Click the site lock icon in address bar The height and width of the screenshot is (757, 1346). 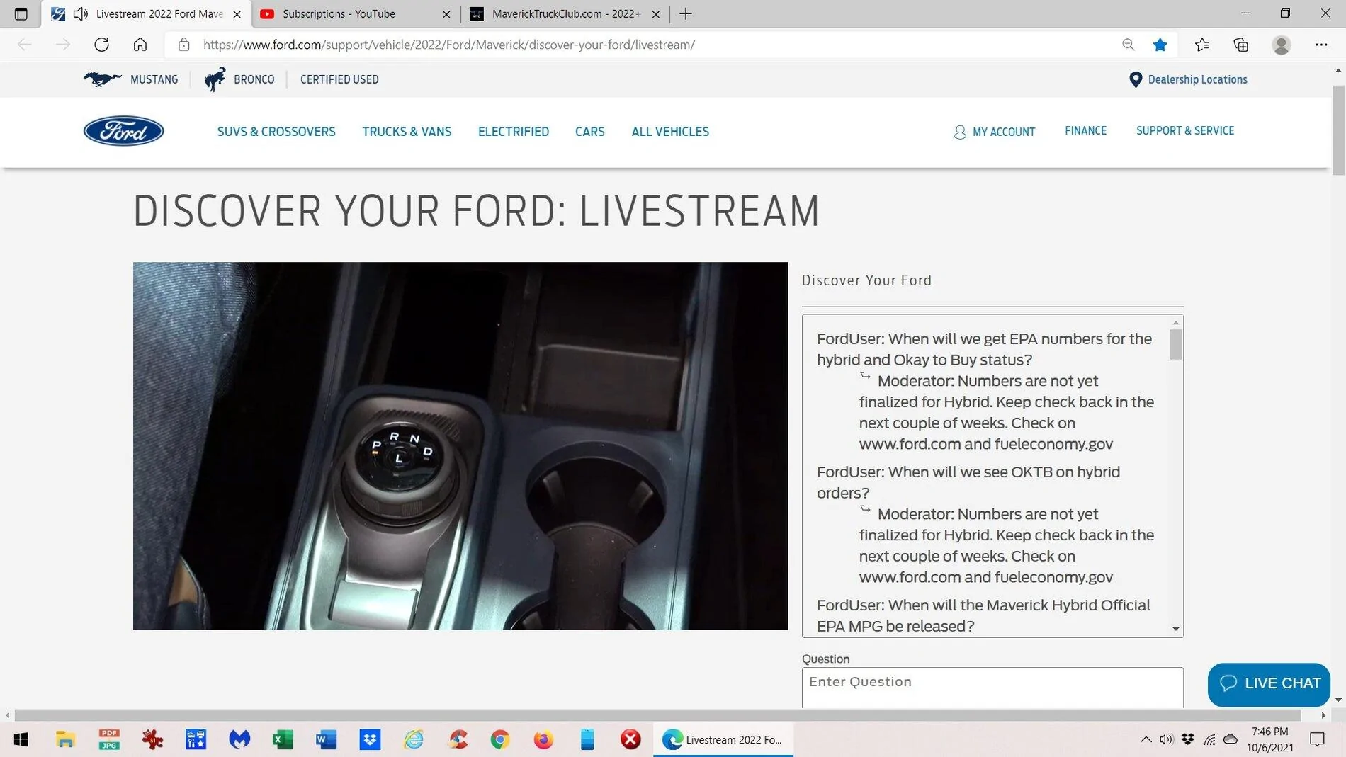tap(183, 45)
